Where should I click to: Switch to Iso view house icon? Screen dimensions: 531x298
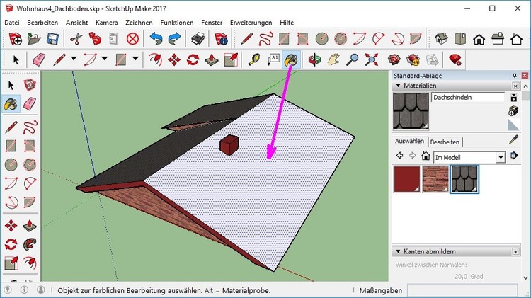441,39
